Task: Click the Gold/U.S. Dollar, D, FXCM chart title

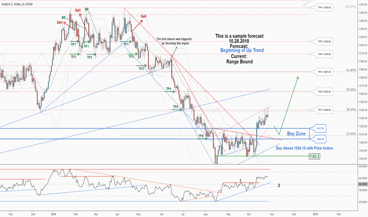Action: (17, 4)
